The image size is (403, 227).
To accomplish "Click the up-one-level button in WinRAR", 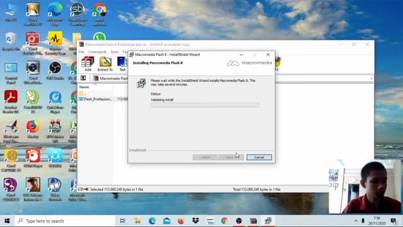I will [x=83, y=78].
